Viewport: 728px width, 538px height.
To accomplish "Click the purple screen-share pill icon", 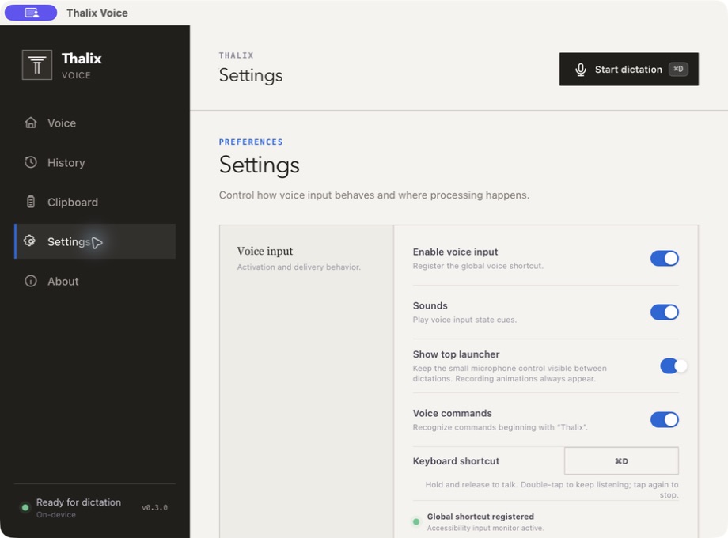I will [31, 13].
